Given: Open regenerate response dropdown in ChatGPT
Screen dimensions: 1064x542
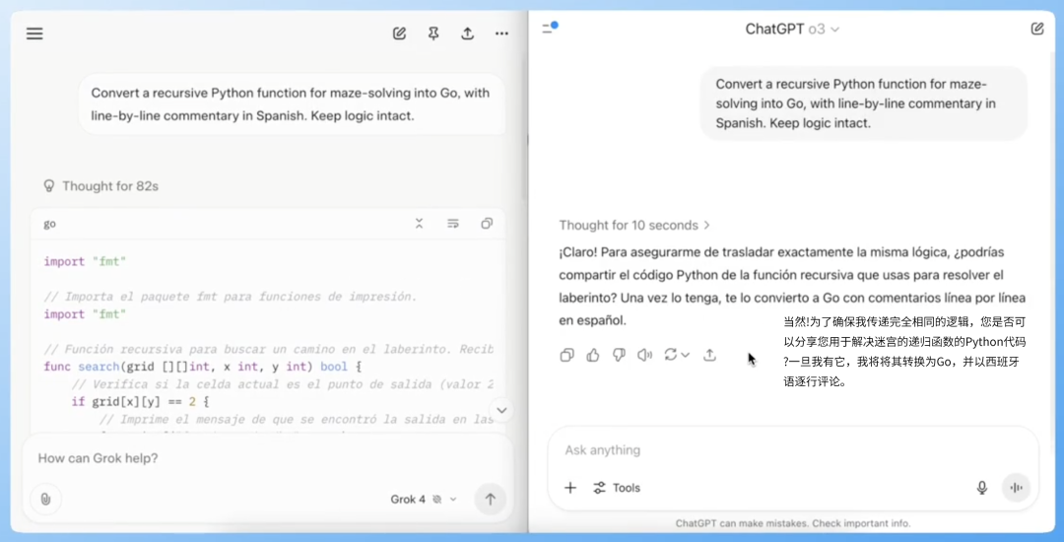Looking at the screenshot, I should point(677,355).
